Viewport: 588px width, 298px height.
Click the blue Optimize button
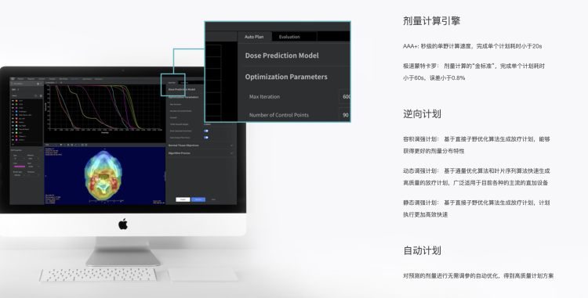coord(198,199)
